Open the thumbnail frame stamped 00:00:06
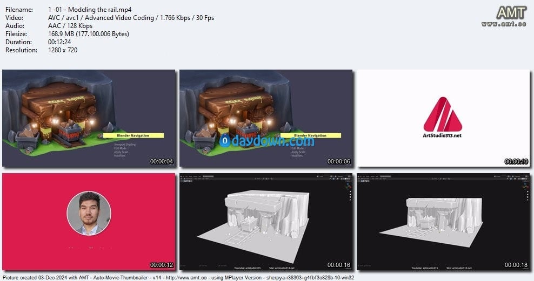This screenshot has width=534, height=281. (x=266, y=118)
